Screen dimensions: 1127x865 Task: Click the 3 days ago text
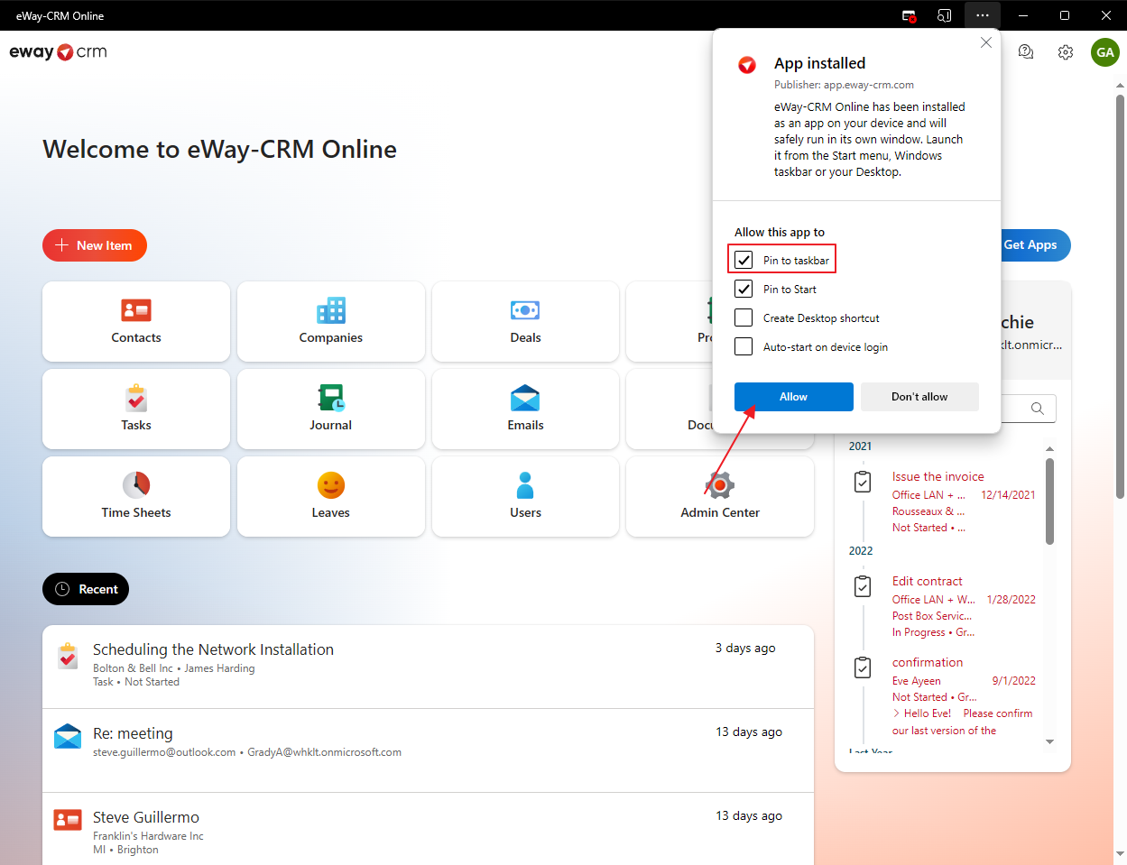[745, 648]
